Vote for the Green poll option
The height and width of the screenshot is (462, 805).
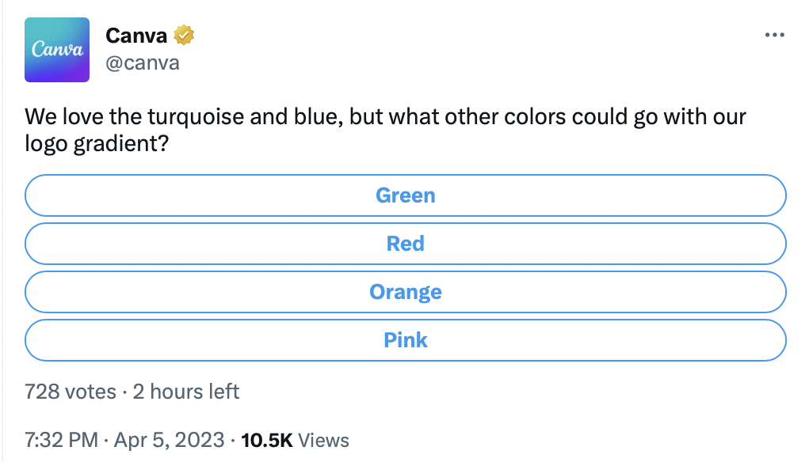[406, 195]
